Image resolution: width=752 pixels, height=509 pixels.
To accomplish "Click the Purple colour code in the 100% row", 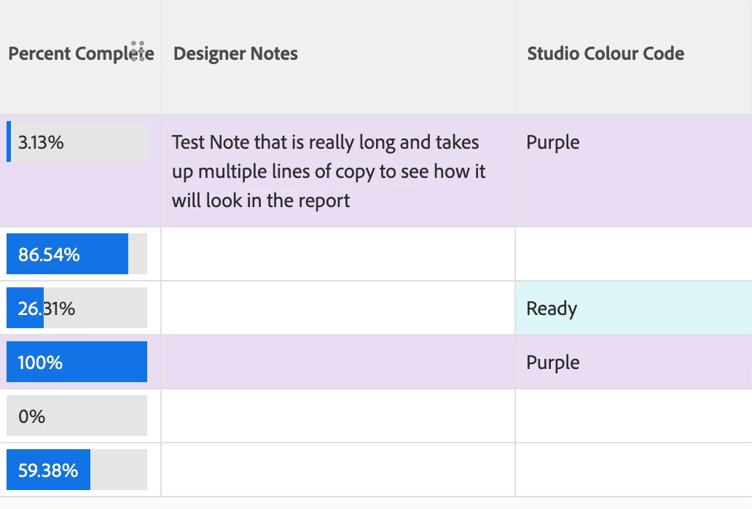I will (x=553, y=362).
